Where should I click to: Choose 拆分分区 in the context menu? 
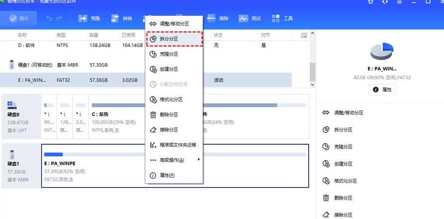tap(175, 39)
